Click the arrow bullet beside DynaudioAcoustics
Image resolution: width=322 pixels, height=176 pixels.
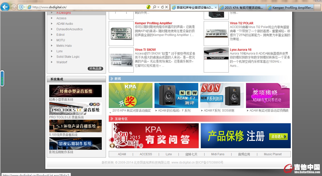(x=52, y=29)
